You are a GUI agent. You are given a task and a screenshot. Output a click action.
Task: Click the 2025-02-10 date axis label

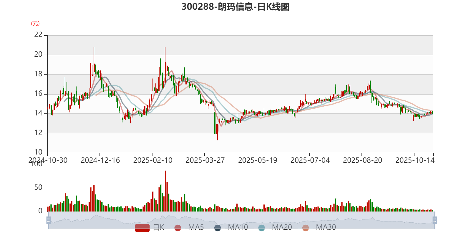pos(153,160)
